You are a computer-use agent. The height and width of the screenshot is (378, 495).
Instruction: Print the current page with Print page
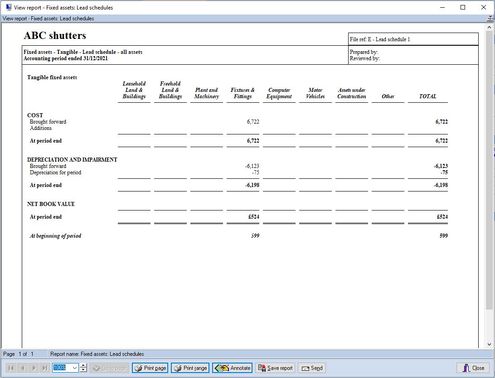(x=150, y=368)
